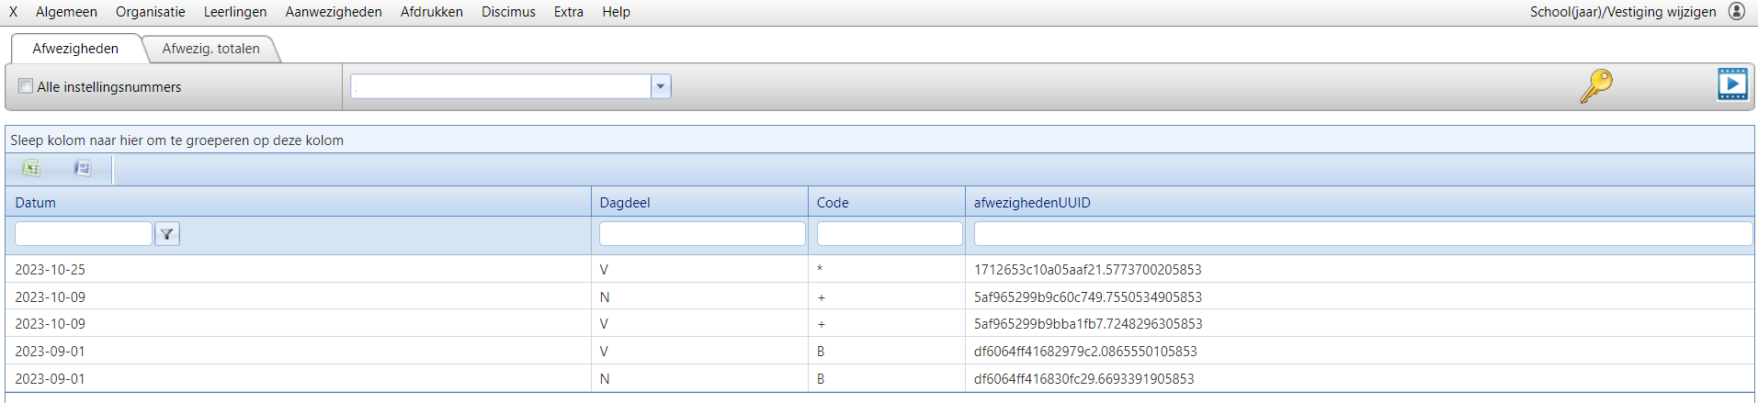Sort by the afwezighedenUUID column header
This screenshot has width=1758, height=403.
(x=1032, y=203)
